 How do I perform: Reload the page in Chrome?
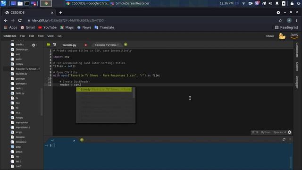click(20, 20)
